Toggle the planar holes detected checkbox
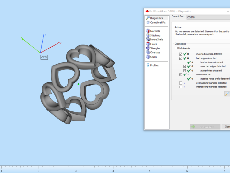 184,71
